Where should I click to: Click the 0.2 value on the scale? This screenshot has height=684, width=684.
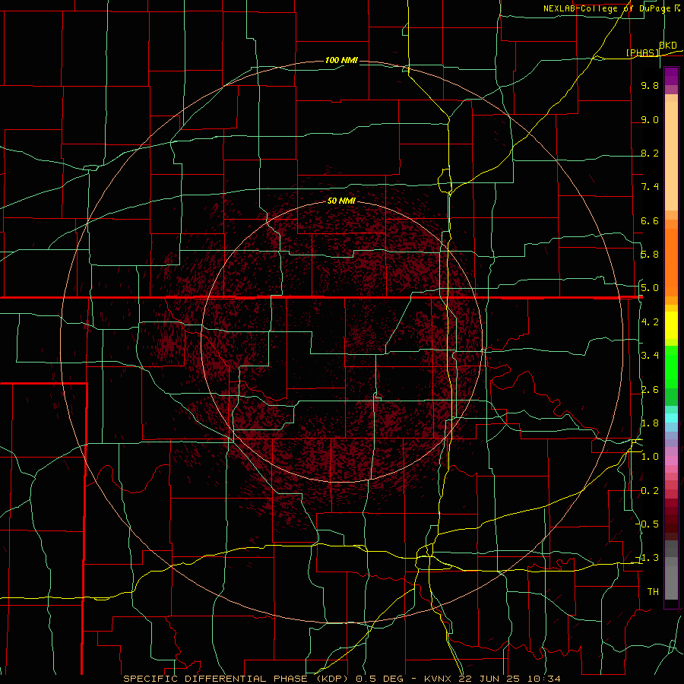tap(650, 491)
